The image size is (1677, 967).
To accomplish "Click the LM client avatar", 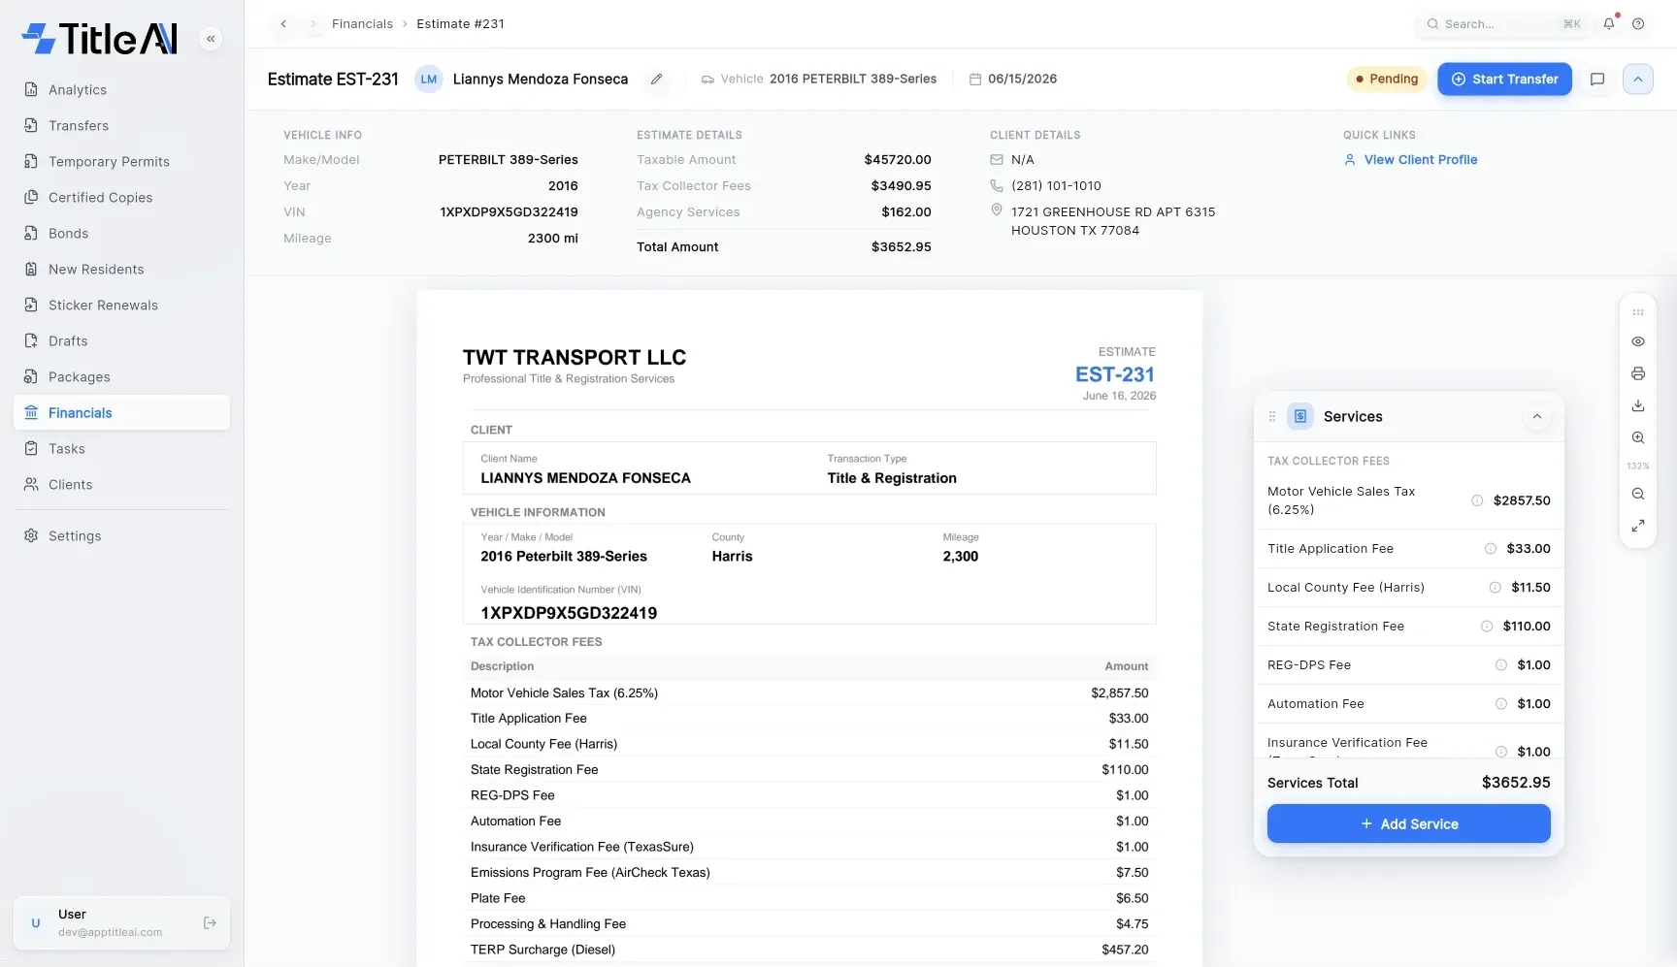I will (x=429, y=80).
